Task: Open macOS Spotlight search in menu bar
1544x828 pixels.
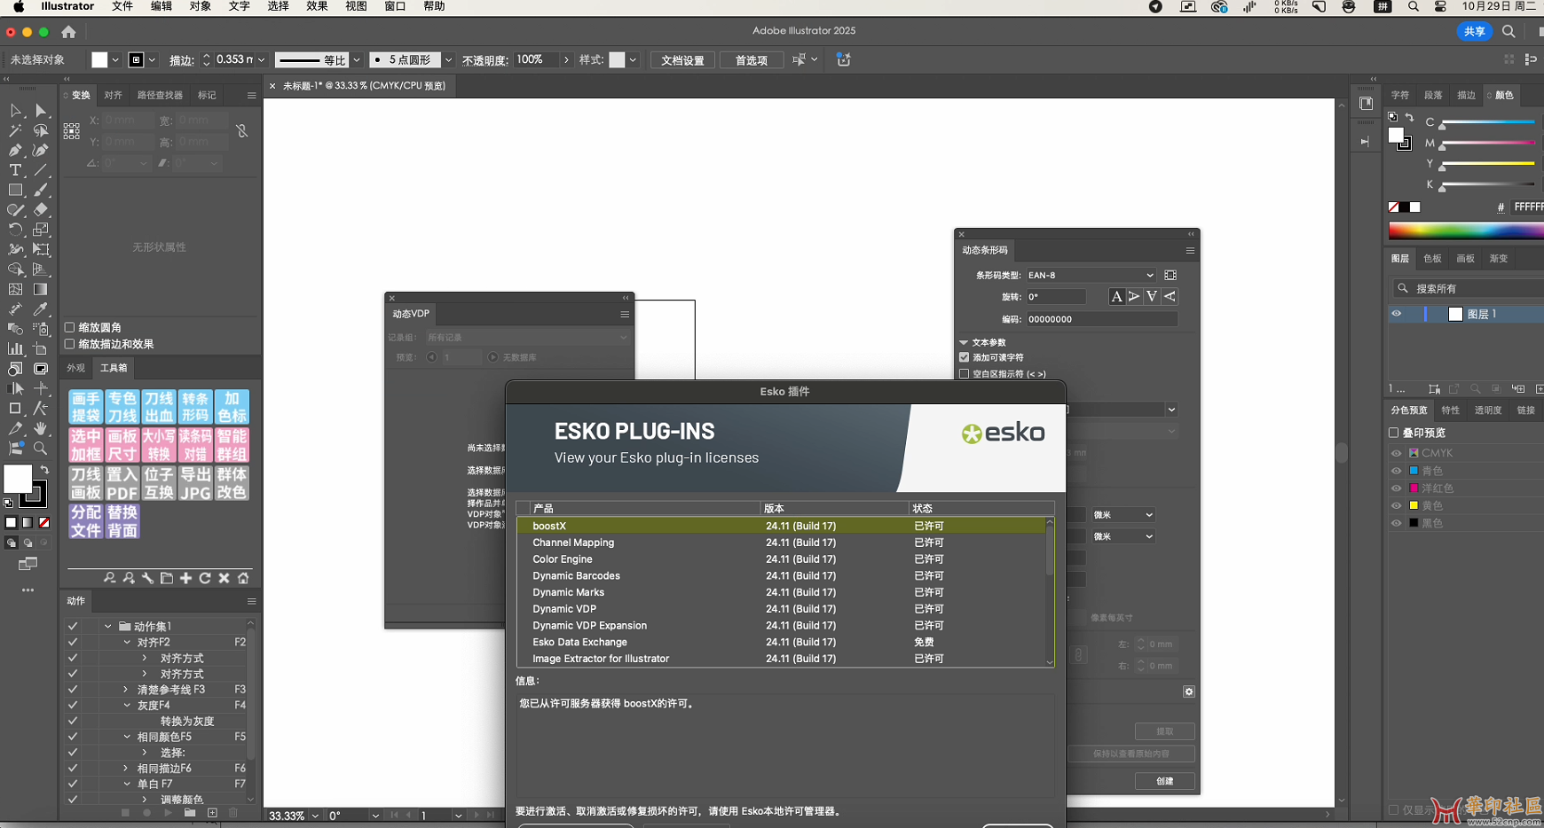Action: [x=1414, y=7]
